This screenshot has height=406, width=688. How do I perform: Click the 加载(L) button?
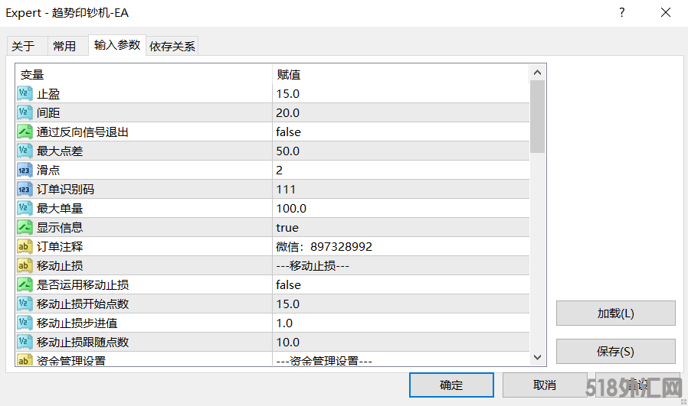[616, 313]
